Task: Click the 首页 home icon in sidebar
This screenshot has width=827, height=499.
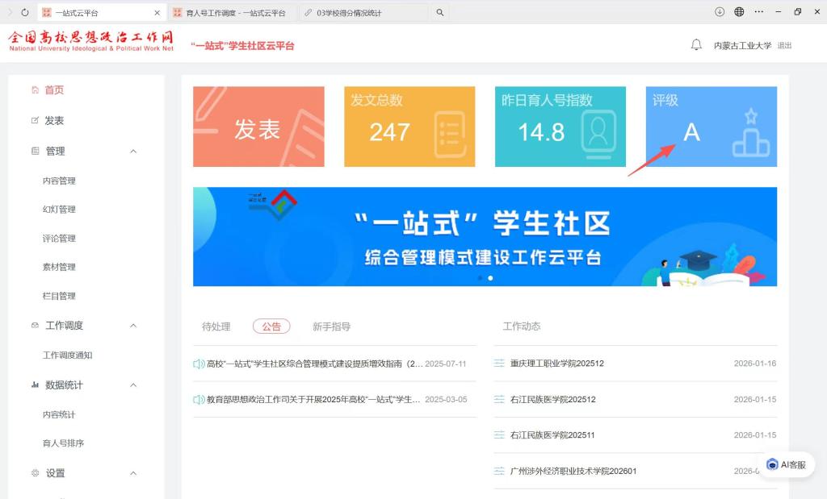Action: (x=35, y=90)
